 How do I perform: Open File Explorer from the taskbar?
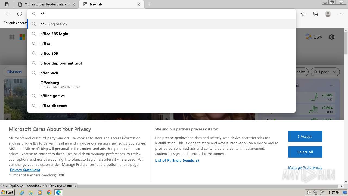point(31,192)
